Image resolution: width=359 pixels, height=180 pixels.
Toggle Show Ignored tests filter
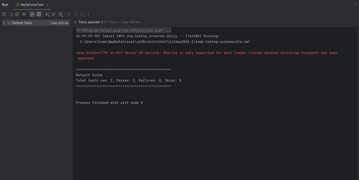(39, 14)
